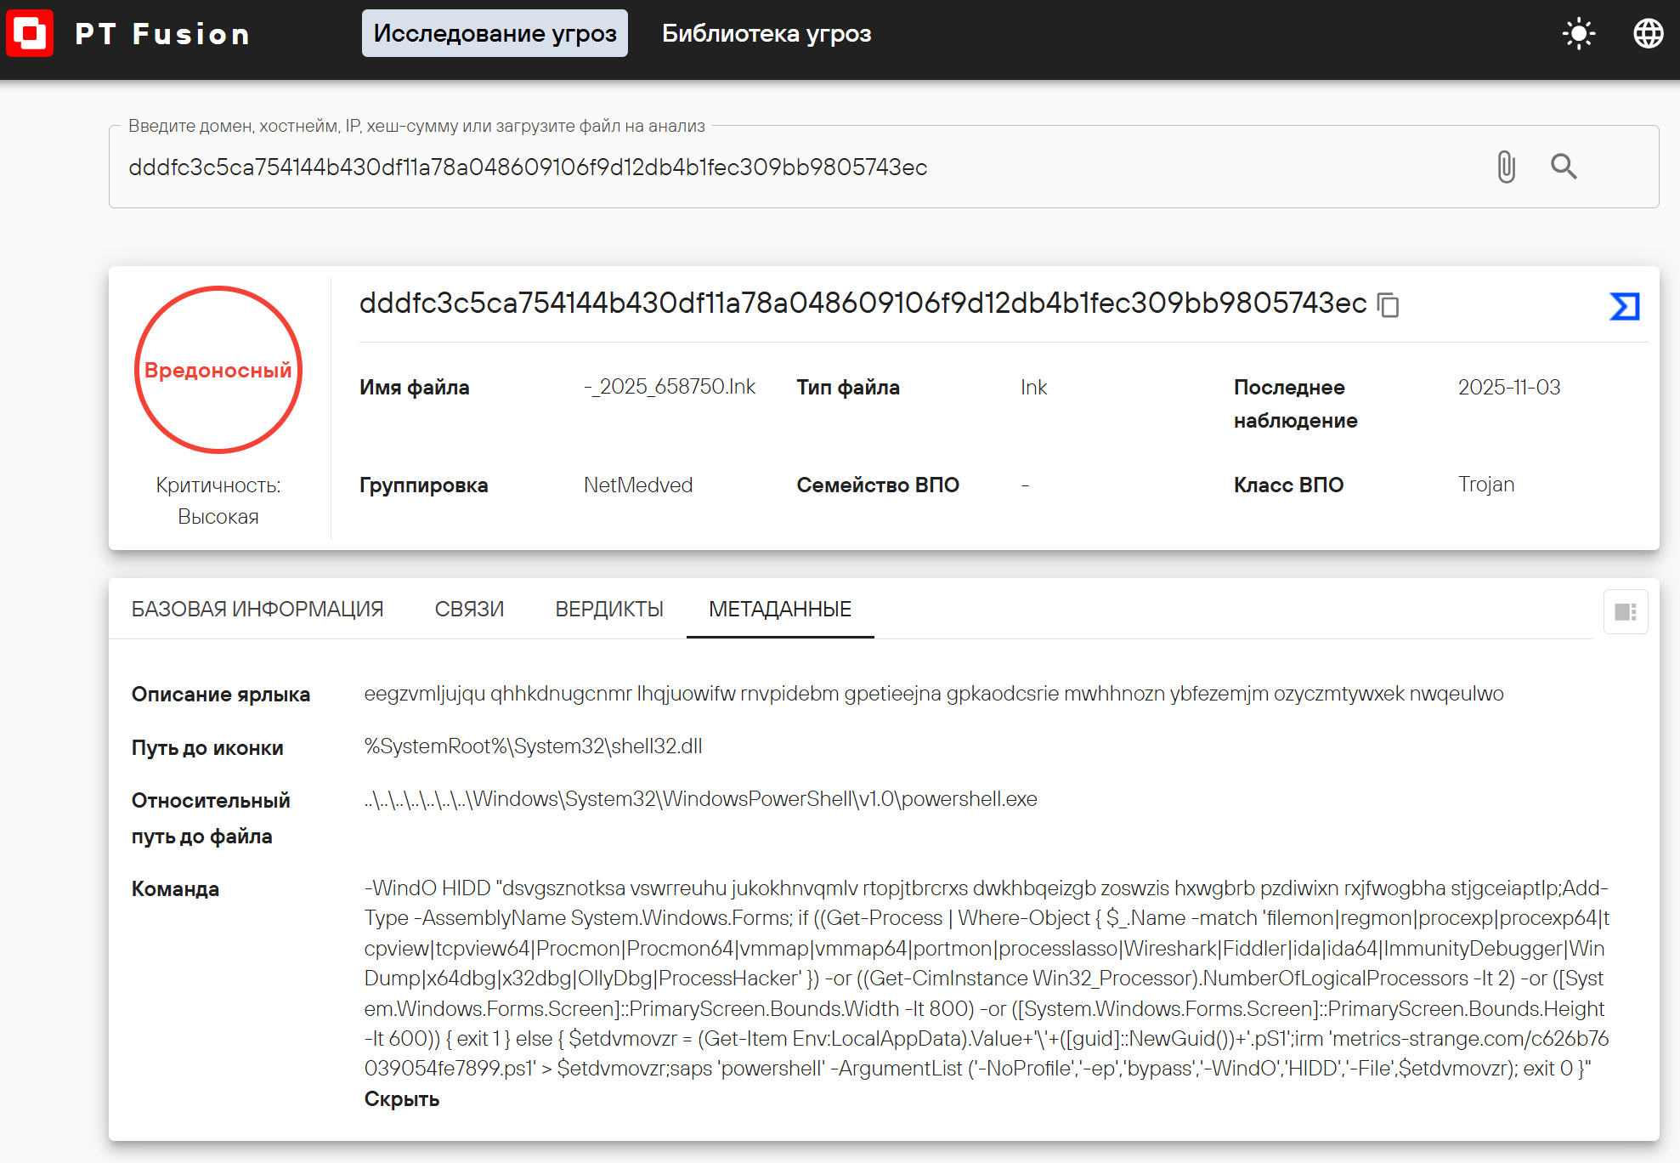Click the paperclip upload file icon

[x=1506, y=167]
